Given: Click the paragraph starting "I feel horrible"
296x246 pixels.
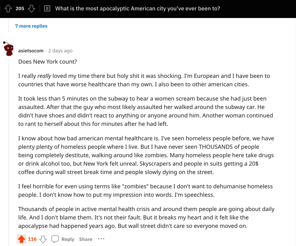Looking at the screenshot, I should (146, 190).
